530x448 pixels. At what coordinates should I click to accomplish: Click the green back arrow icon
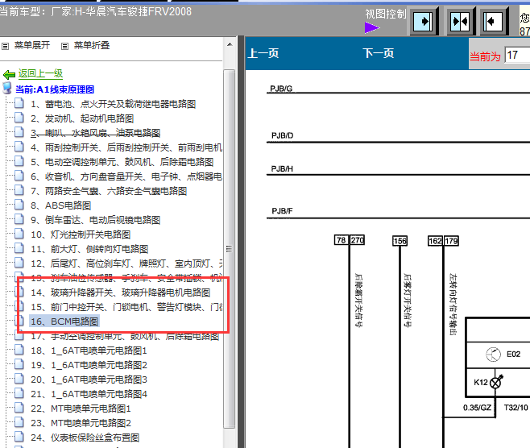click(x=9, y=74)
